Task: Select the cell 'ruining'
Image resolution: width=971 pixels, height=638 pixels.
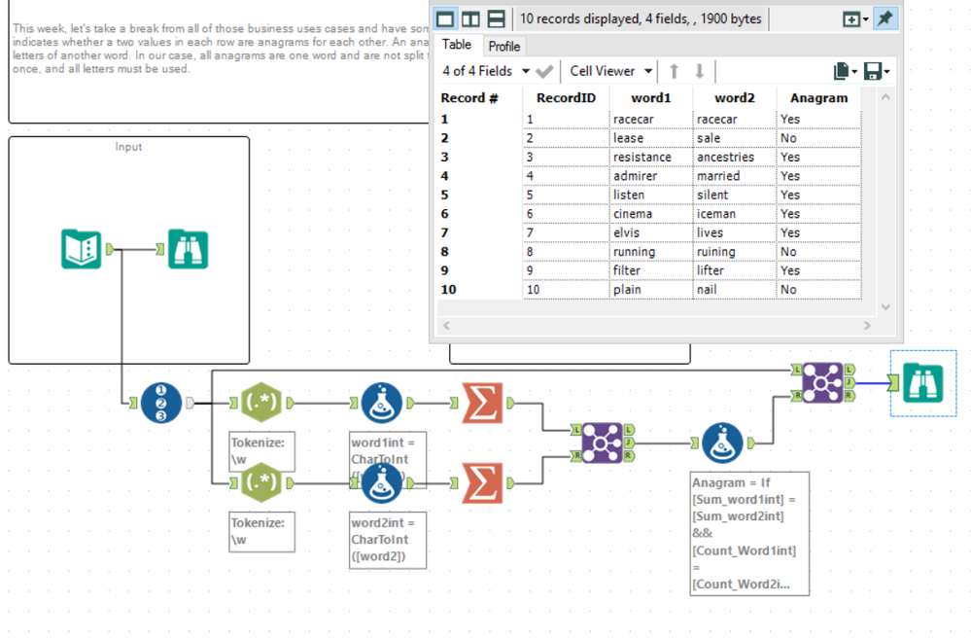Action: point(735,252)
